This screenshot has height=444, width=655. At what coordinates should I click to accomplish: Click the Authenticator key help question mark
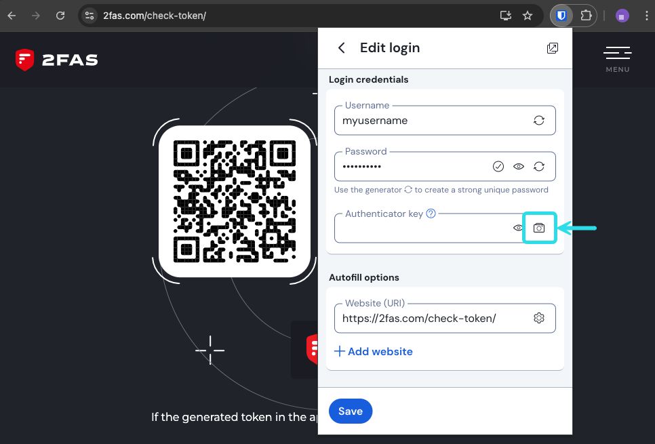[431, 214]
